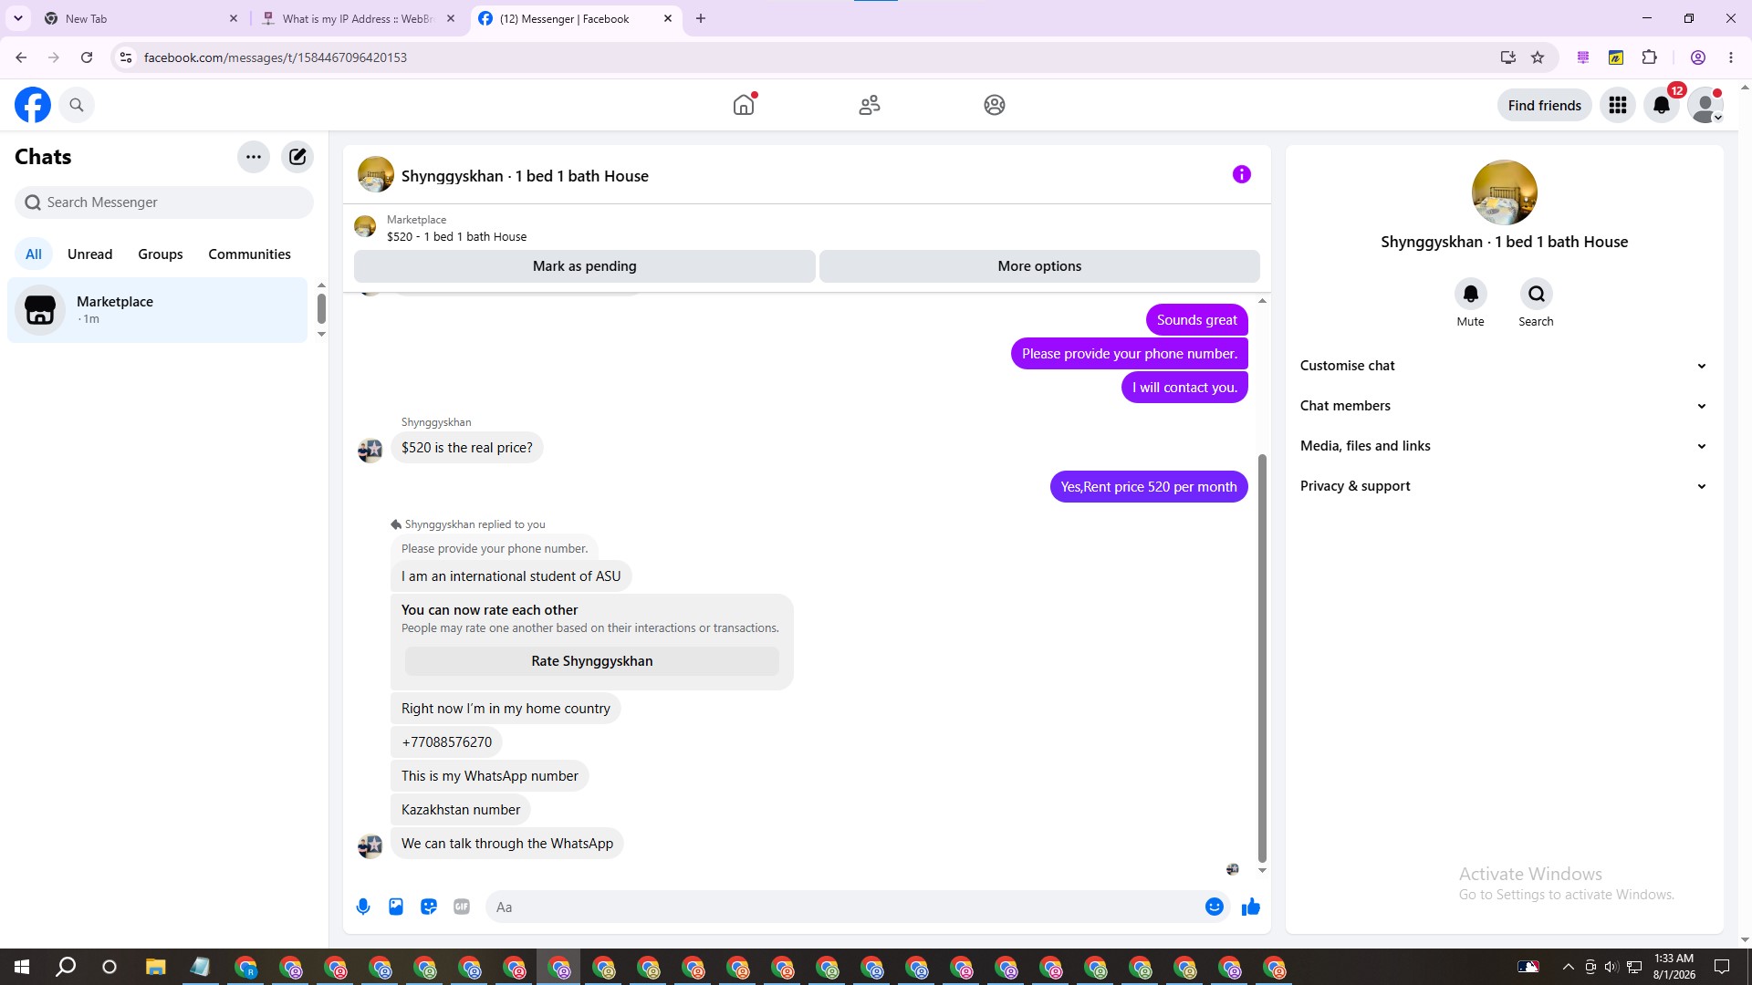Open a new browser tab with plus

[x=701, y=18]
